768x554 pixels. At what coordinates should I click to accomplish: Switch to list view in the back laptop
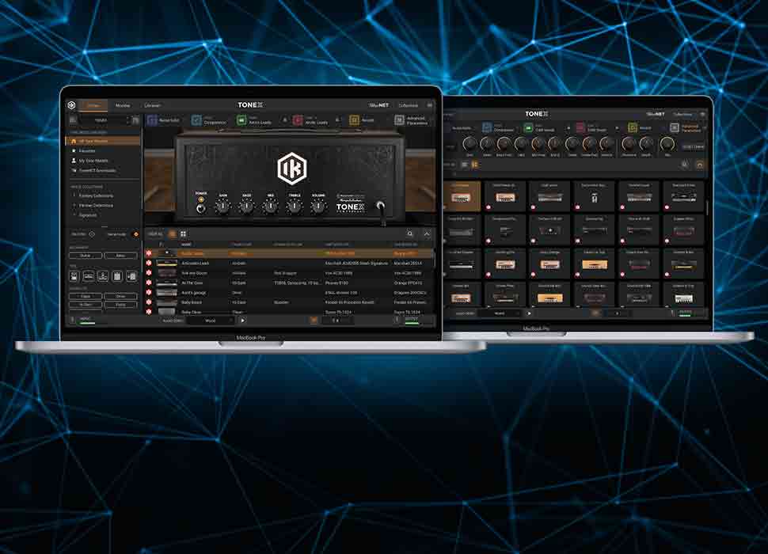click(464, 165)
